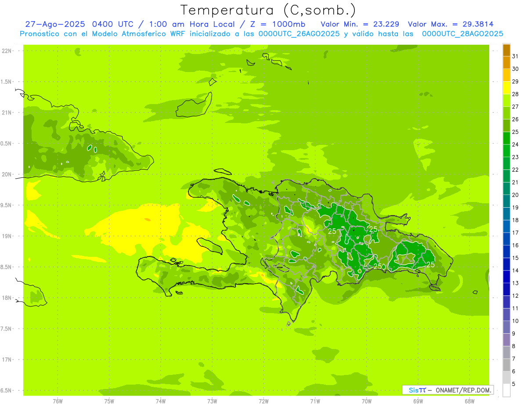Screen dimensions: 527x407
Task: Click the color scale value 20
Action: coord(515,195)
